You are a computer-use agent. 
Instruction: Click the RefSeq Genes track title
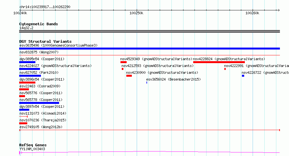click(33, 145)
